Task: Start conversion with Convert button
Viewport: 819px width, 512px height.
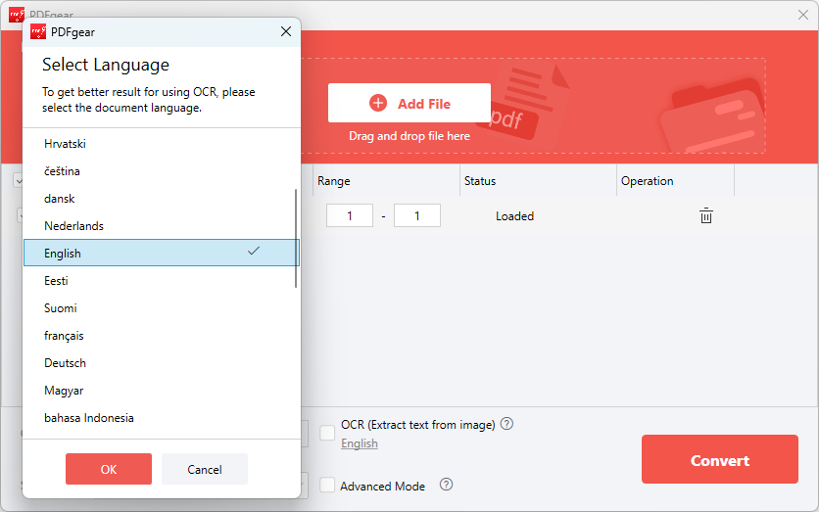Action: [720, 459]
